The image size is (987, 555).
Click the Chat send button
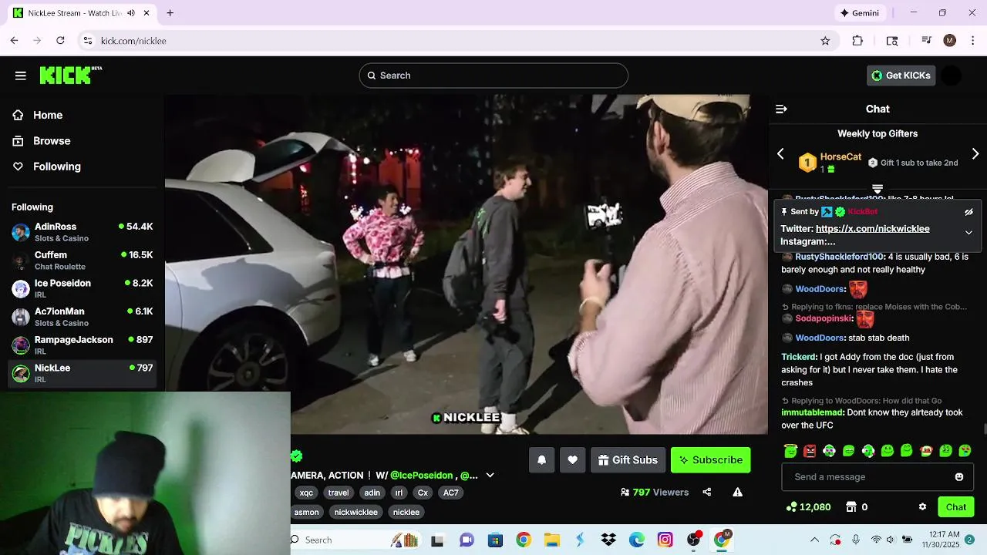click(x=956, y=507)
